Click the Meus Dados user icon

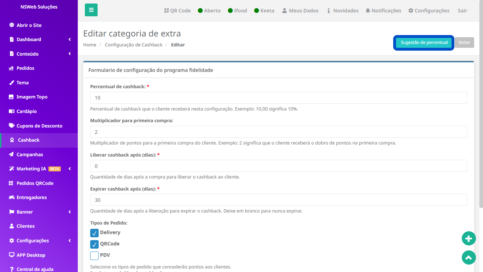(x=284, y=11)
